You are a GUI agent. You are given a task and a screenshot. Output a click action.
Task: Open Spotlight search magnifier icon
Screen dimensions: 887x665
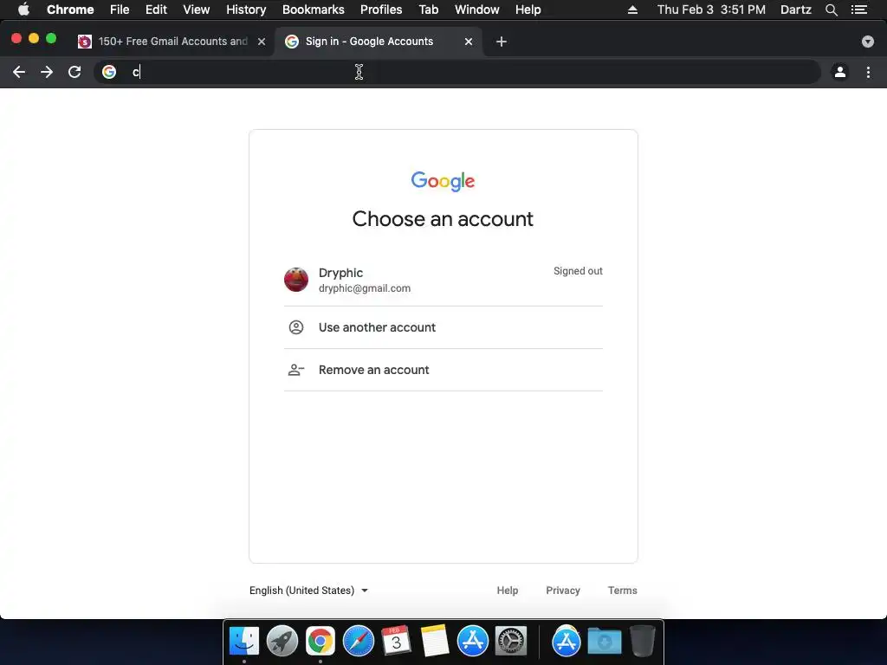click(x=831, y=10)
